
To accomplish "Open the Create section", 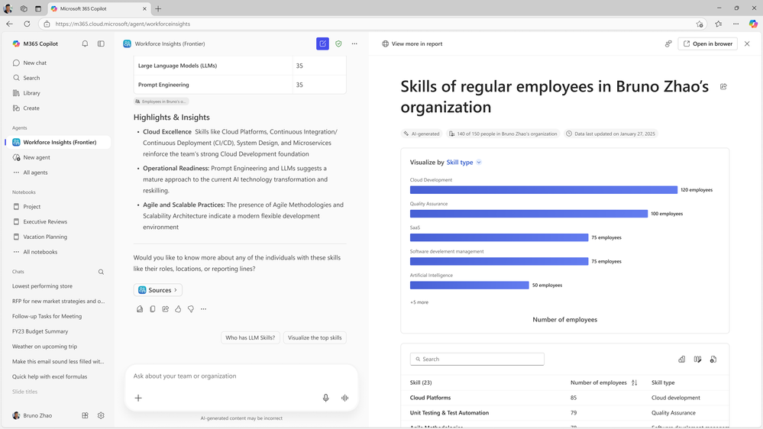I will click(x=31, y=108).
